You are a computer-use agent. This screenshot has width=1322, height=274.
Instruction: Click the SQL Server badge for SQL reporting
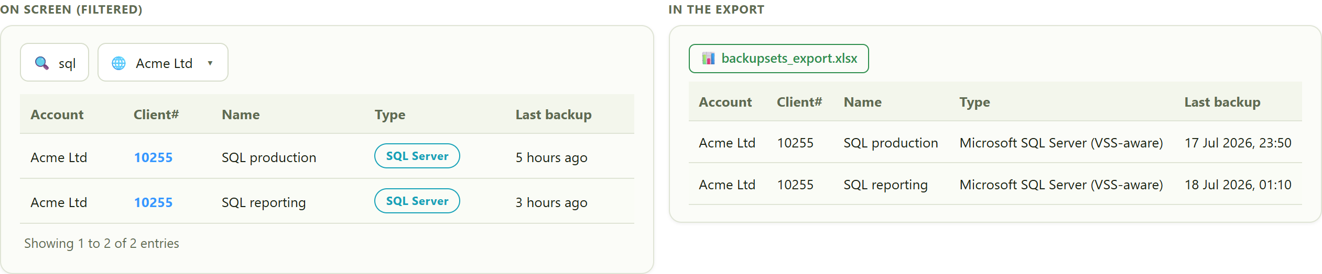(x=417, y=201)
